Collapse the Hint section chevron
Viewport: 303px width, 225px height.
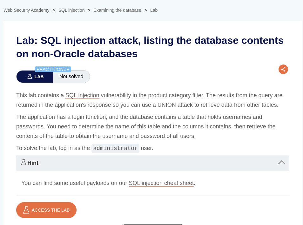281,162
